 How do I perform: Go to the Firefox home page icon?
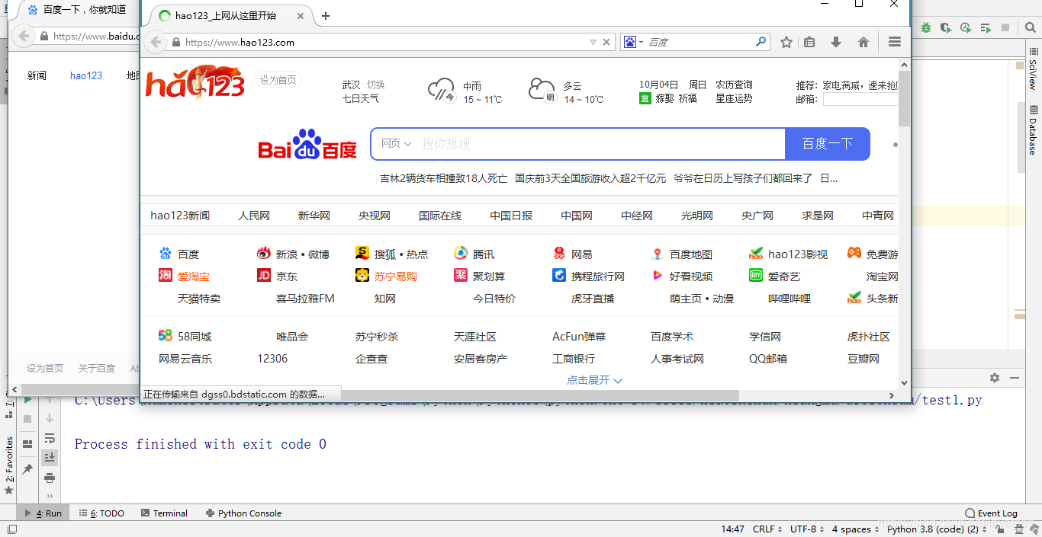(864, 42)
